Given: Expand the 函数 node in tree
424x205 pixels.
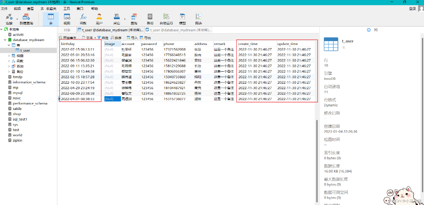Looking at the screenshot, I should [x=9, y=61].
